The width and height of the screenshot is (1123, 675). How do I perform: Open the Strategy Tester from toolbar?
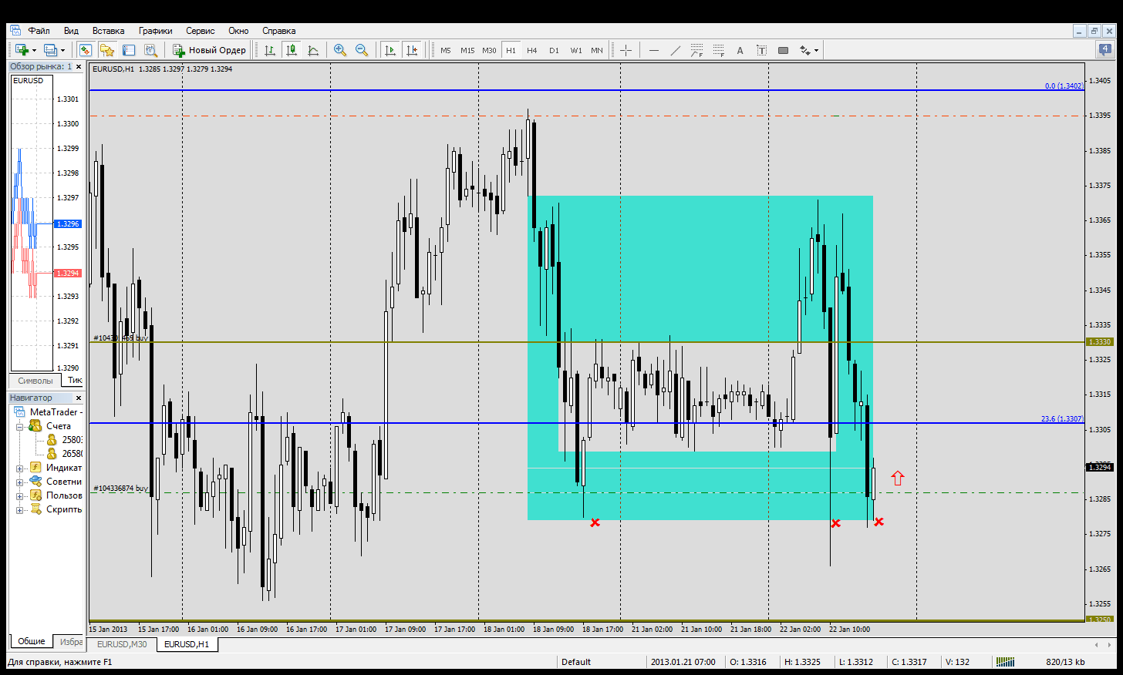151,50
